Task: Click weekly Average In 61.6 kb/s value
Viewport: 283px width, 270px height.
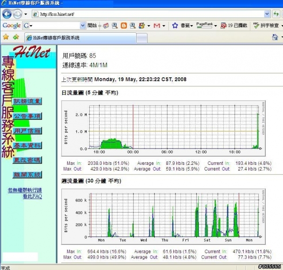Action: click(180, 251)
